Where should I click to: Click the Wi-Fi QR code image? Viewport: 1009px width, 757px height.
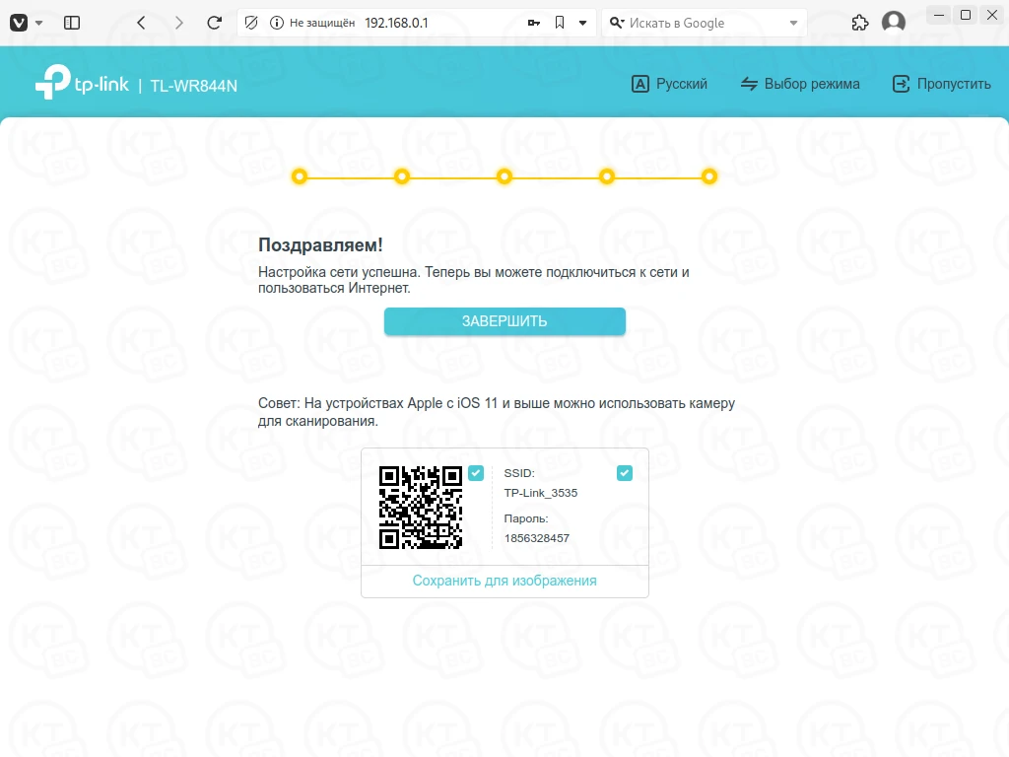click(420, 508)
